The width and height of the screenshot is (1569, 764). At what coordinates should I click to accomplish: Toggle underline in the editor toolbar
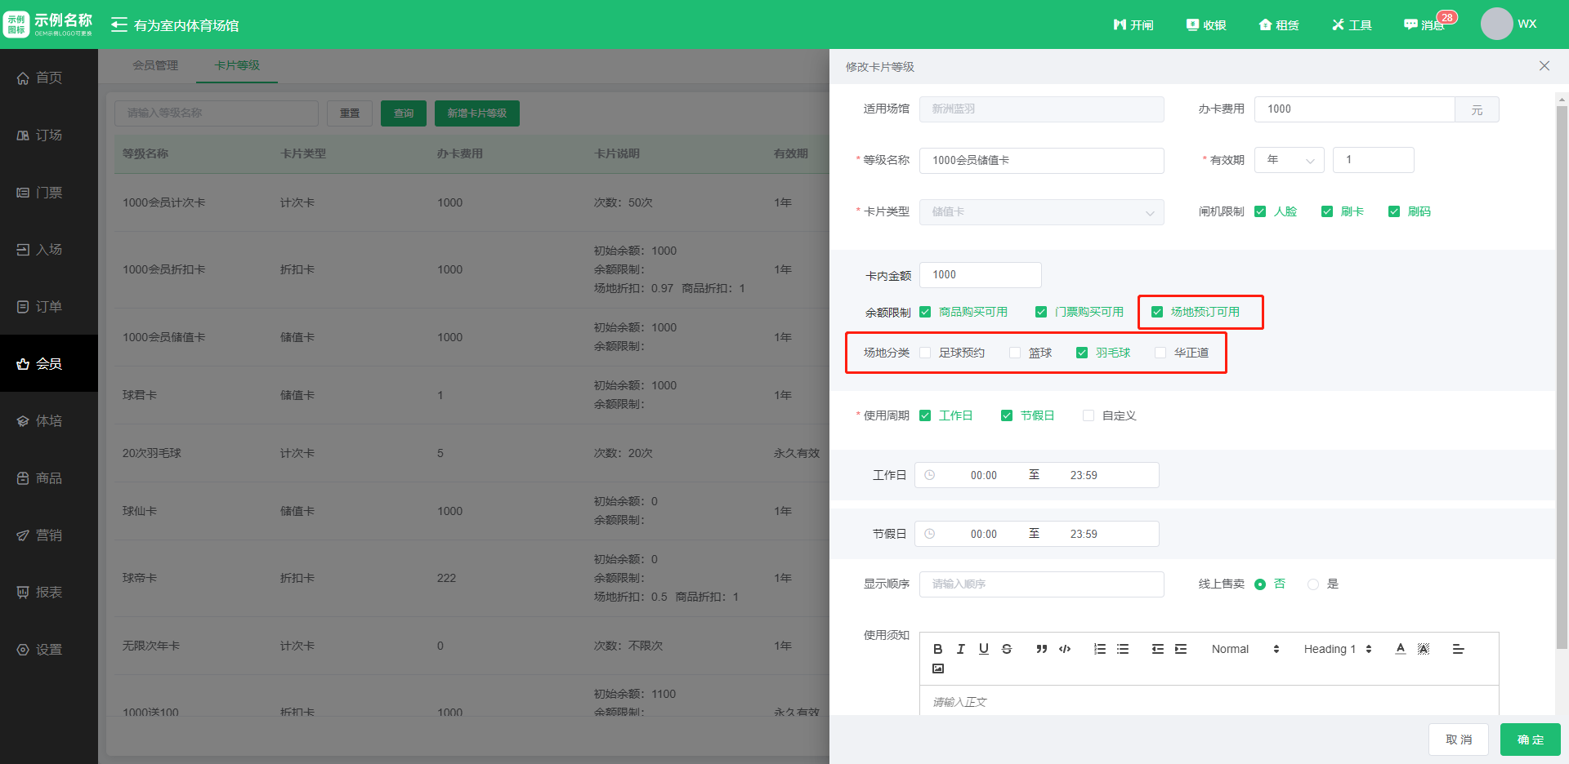[x=984, y=649]
